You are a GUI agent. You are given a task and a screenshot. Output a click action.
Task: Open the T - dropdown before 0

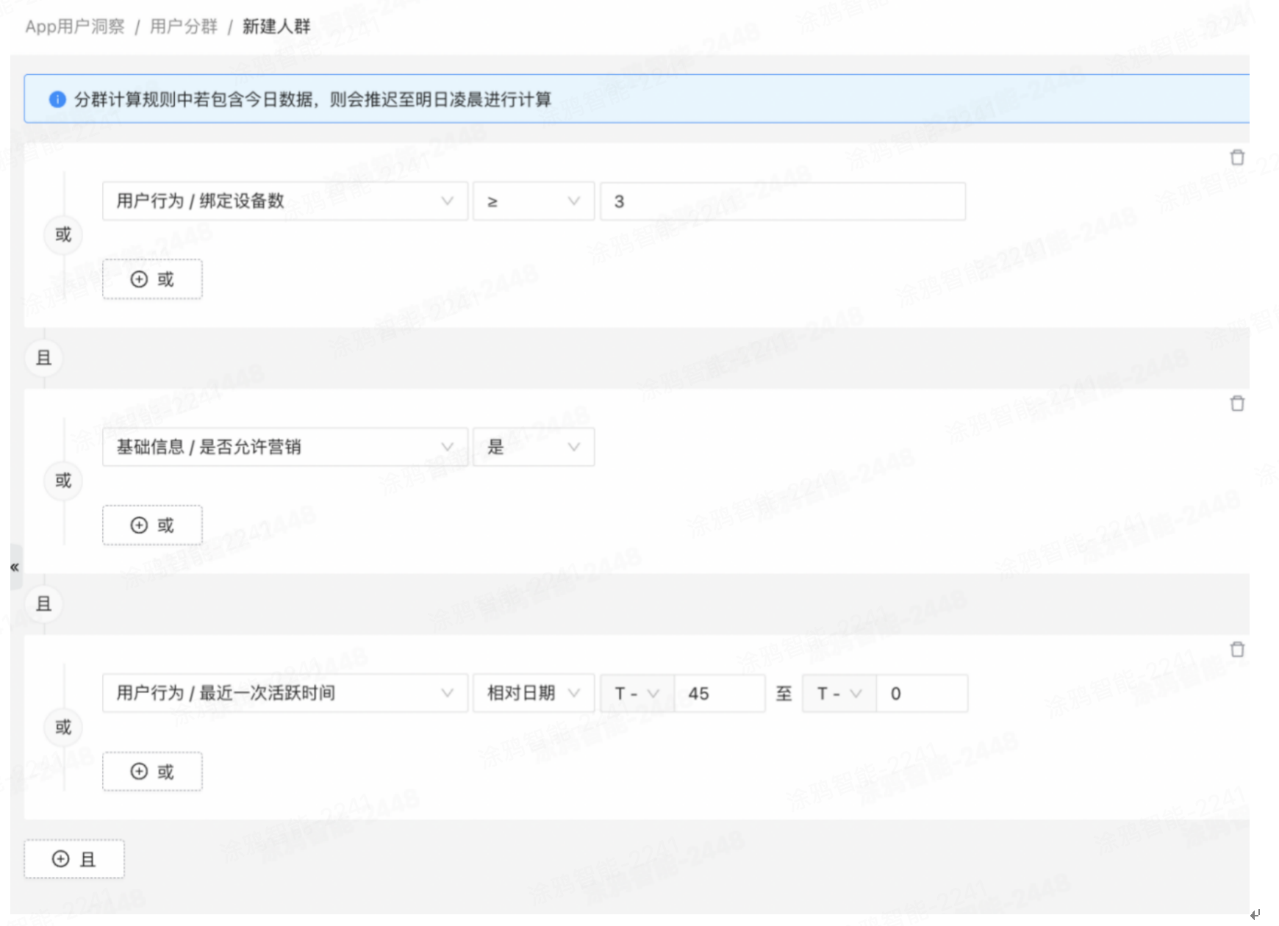click(839, 693)
